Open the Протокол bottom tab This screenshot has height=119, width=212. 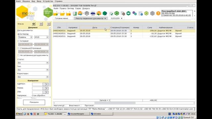click(x=89, y=106)
